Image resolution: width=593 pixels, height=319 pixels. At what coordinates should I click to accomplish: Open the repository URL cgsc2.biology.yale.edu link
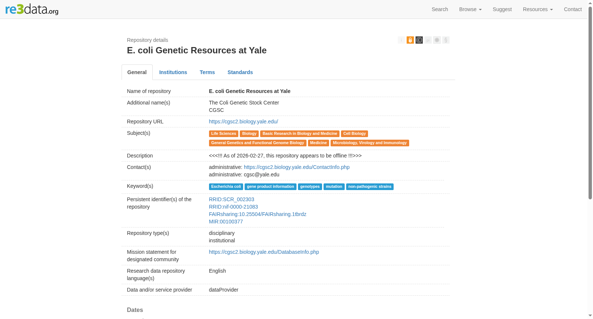pos(244,122)
